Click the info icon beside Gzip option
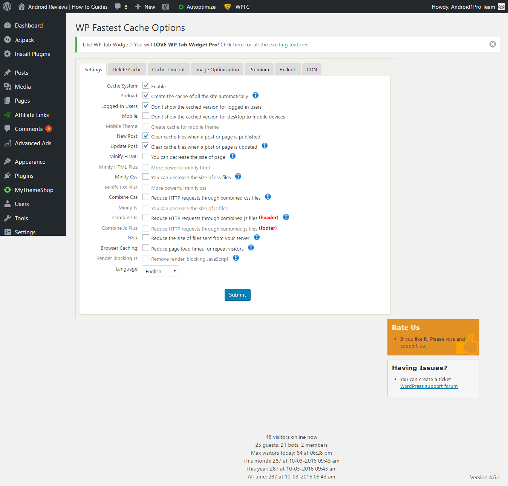The image size is (508, 486). pyautogui.click(x=257, y=237)
